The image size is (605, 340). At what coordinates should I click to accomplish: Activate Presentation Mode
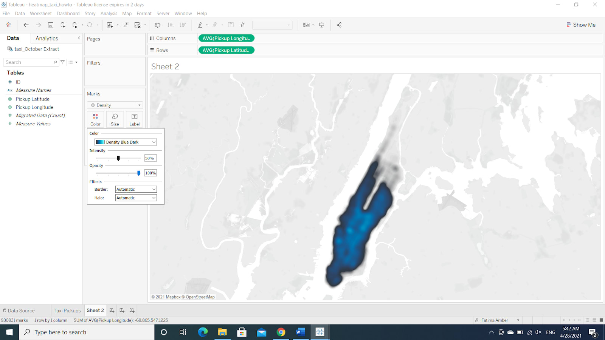321,25
